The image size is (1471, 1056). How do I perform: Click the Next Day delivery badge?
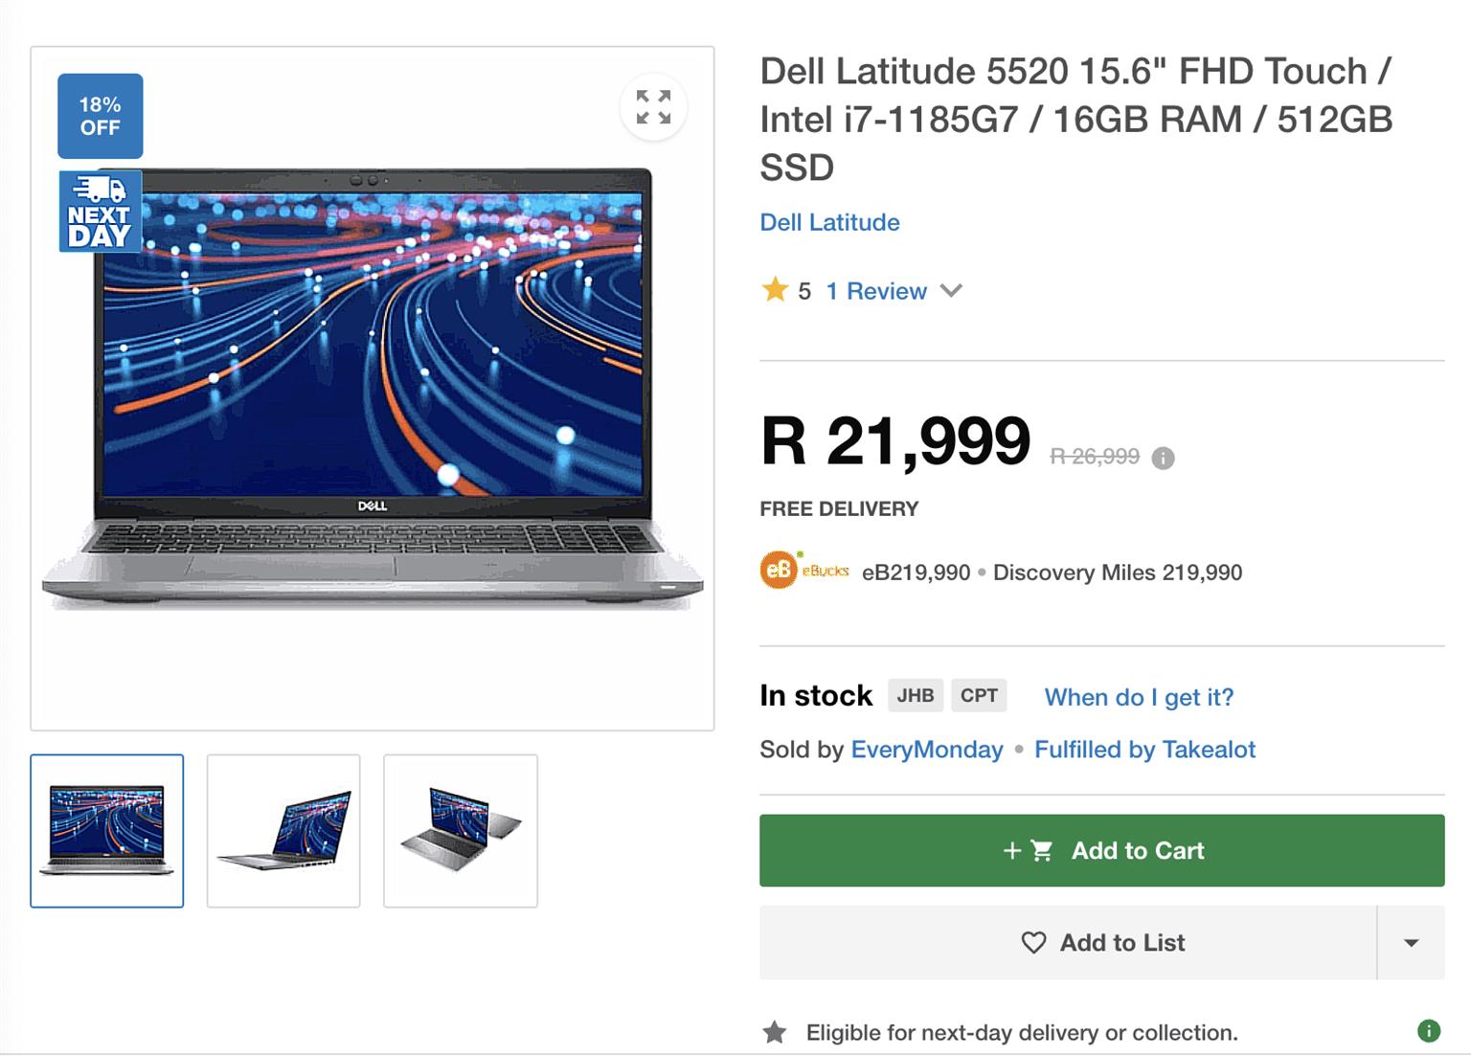(101, 212)
